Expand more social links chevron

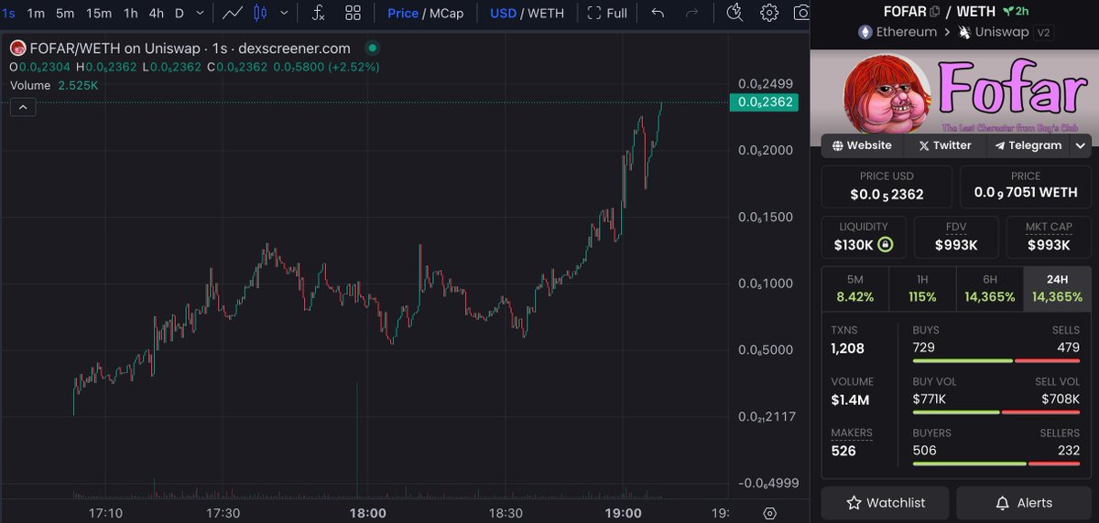point(1081,145)
